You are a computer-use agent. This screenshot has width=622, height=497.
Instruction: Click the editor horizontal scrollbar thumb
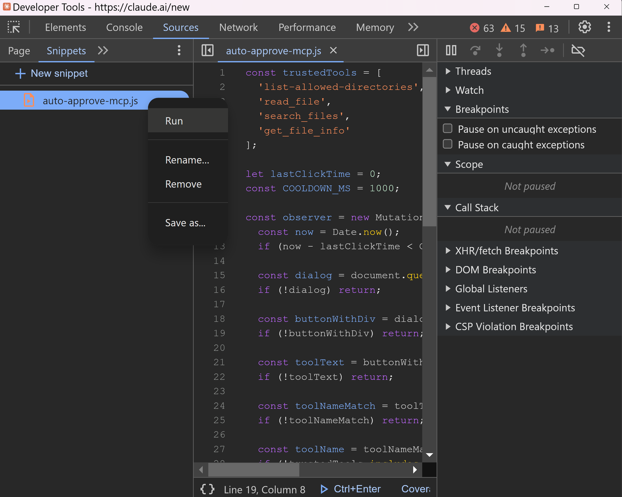click(x=254, y=470)
